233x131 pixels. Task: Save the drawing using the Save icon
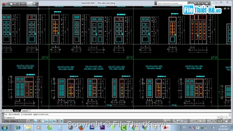pos(19,4)
